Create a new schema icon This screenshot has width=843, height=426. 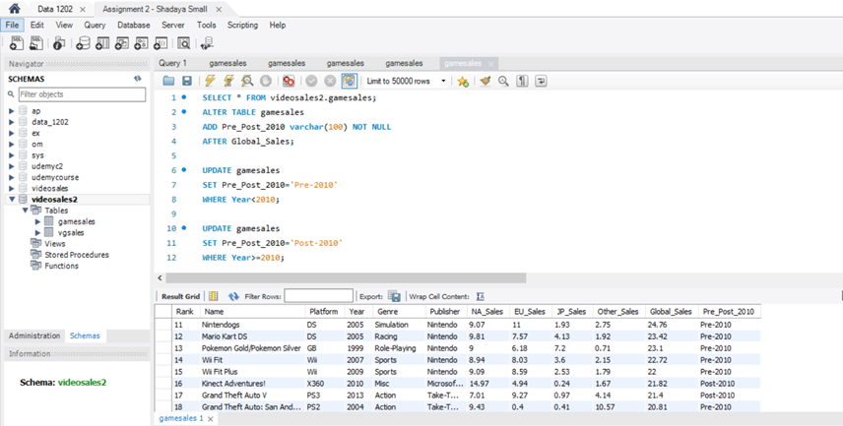pyautogui.click(x=83, y=43)
